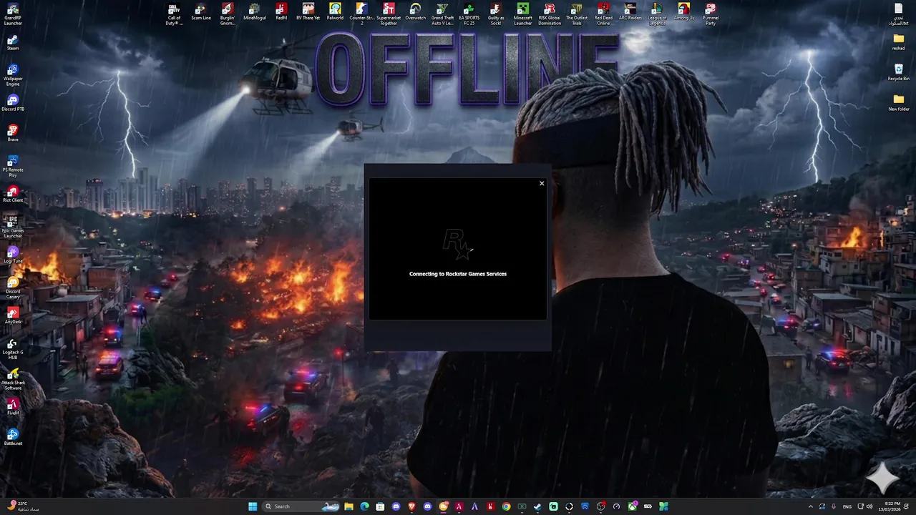This screenshot has width=916, height=515.
Task: Select the EA SPORTS FC 25 desktop shortcut
Action: [x=469, y=14]
